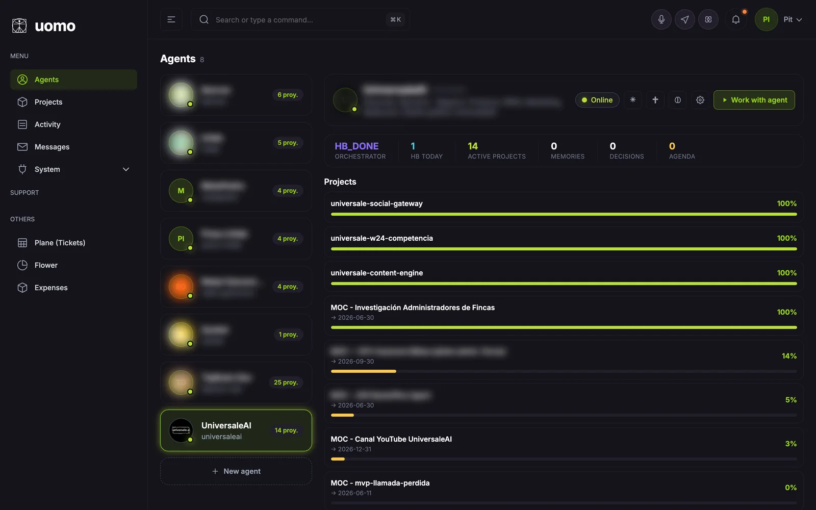Click the 5% project percentage label
816x510 pixels.
click(x=791, y=400)
